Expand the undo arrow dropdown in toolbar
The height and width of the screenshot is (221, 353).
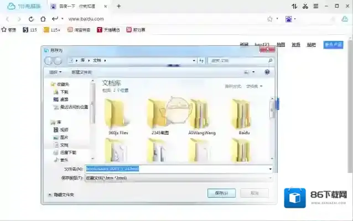(x=63, y=19)
